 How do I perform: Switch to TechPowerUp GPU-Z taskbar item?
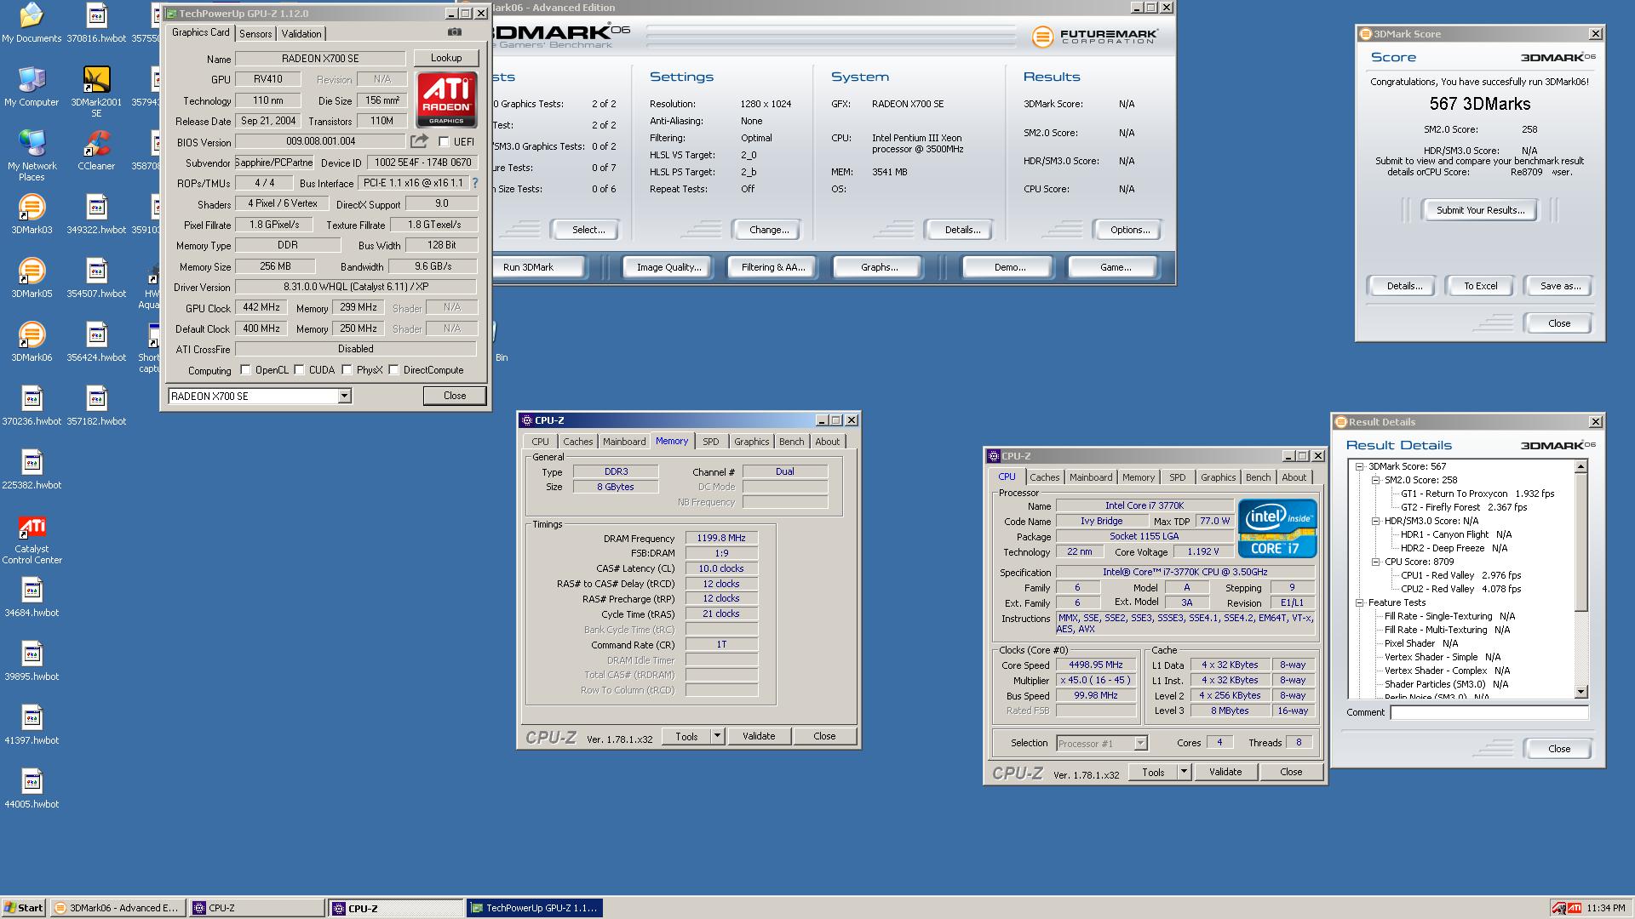(x=534, y=908)
